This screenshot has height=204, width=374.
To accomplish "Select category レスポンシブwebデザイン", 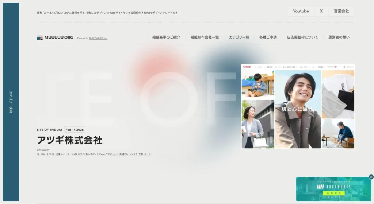I will click(101, 154).
